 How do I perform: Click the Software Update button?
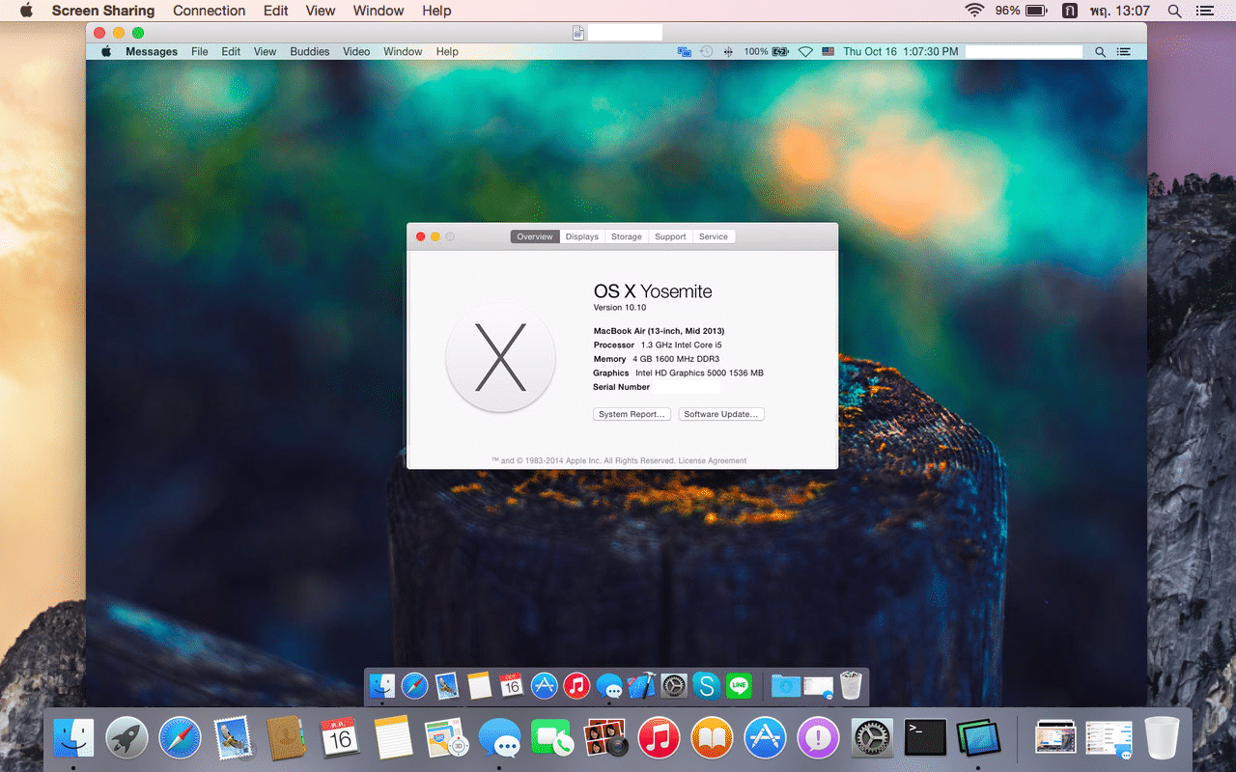(721, 414)
